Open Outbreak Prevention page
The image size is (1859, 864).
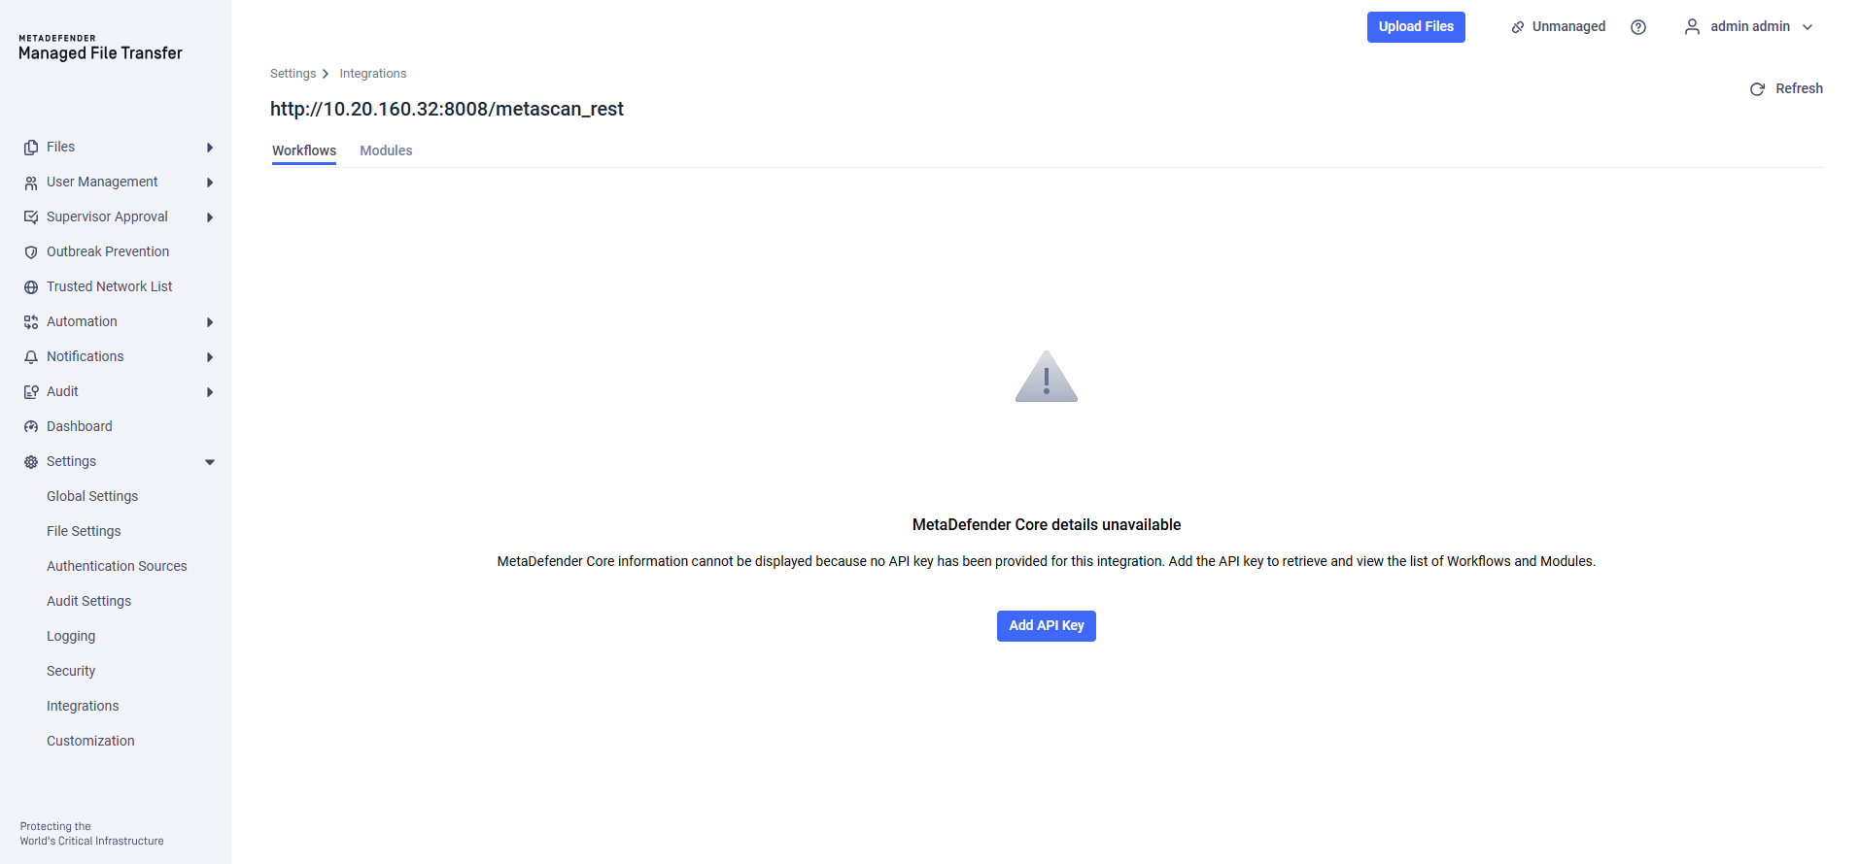tap(108, 251)
